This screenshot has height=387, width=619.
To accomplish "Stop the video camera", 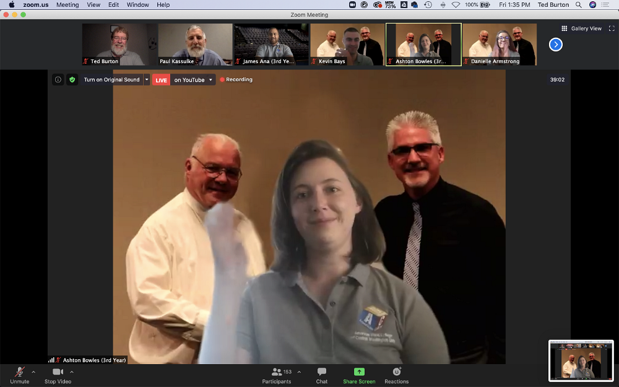I will [58, 375].
